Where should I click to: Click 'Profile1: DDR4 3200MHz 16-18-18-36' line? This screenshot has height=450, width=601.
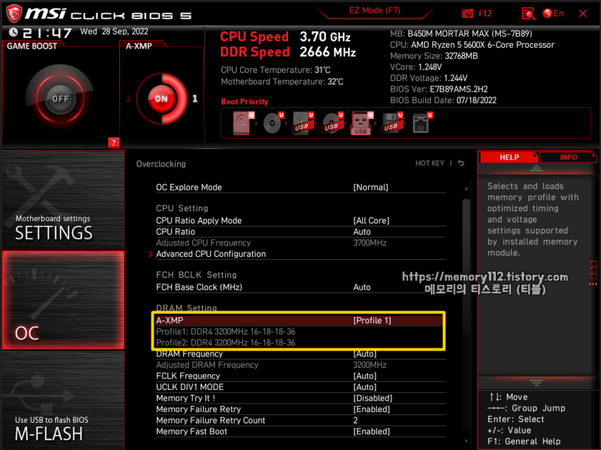pyautogui.click(x=226, y=331)
